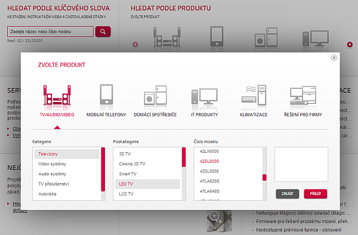
Task: Open Nefunguje Magický dálkový ovladač link
Action: click(x=303, y=213)
